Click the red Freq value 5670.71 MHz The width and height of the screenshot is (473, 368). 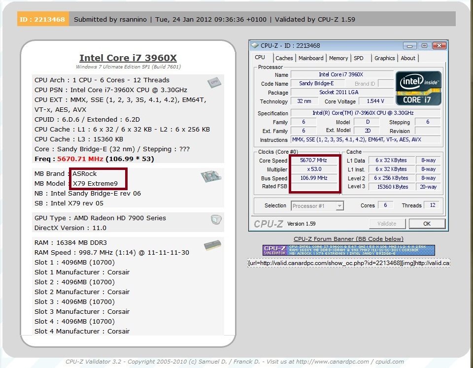tap(80, 159)
